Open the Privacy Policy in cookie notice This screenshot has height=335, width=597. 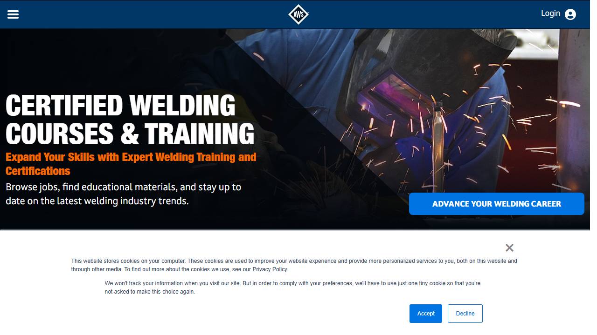coord(270,269)
